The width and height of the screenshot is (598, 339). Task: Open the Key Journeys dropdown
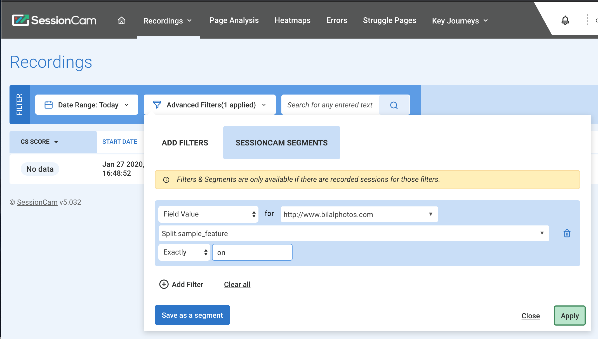coord(460,21)
